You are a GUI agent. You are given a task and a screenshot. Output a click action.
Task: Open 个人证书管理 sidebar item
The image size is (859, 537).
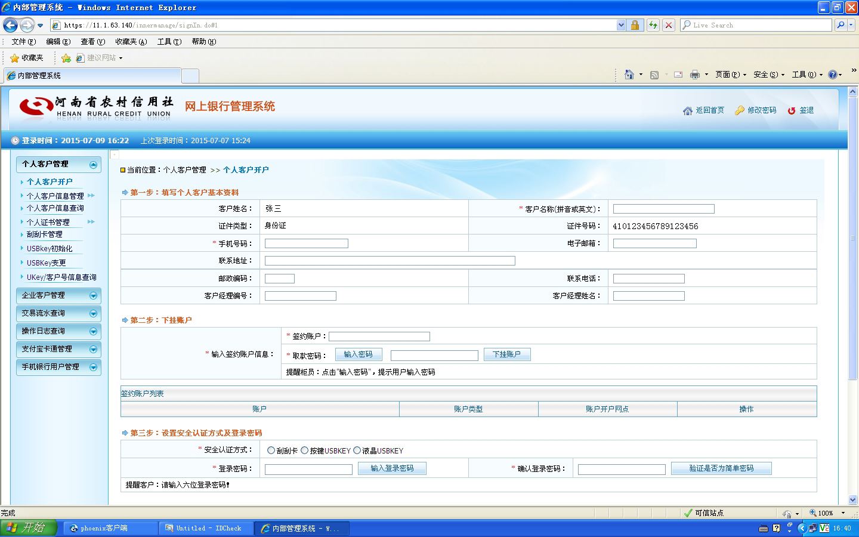48,223
